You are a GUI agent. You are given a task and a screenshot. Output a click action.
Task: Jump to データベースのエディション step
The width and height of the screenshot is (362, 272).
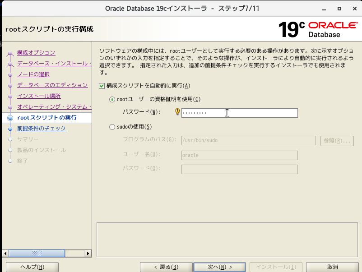(x=52, y=85)
